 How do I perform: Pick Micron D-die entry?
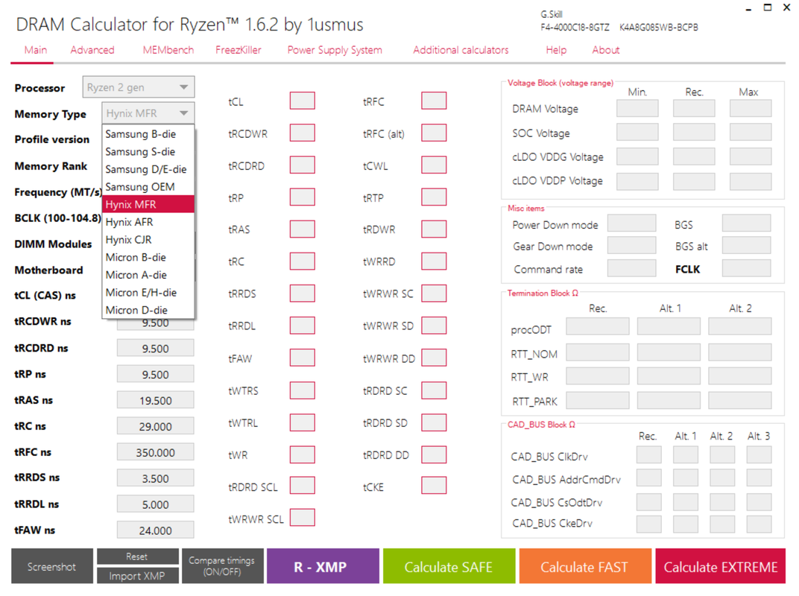tap(148, 310)
